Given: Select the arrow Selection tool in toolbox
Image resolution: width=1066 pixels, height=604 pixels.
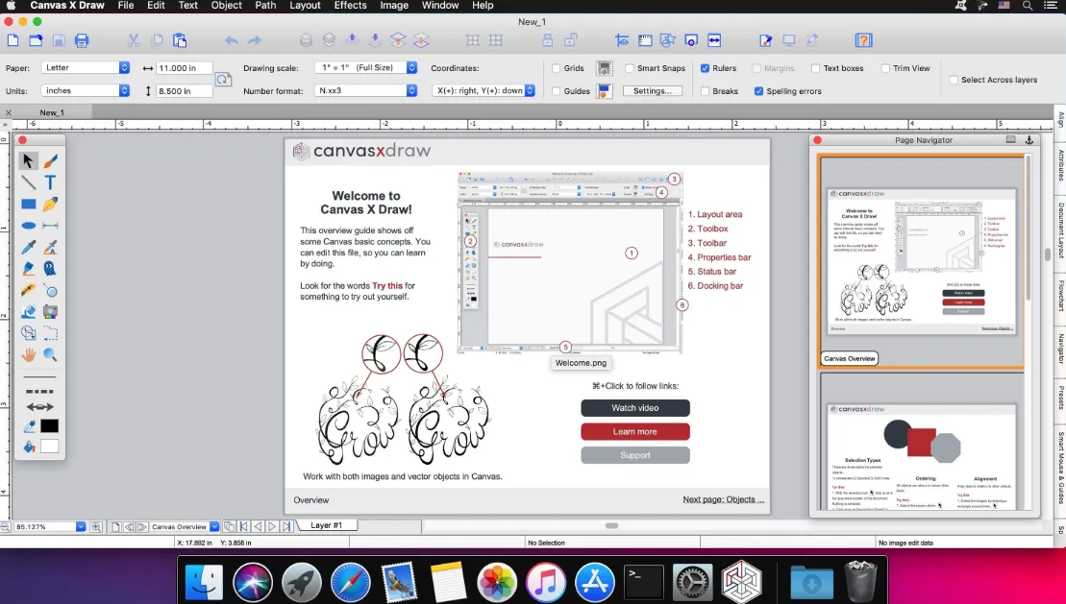Looking at the screenshot, I should click(x=28, y=161).
